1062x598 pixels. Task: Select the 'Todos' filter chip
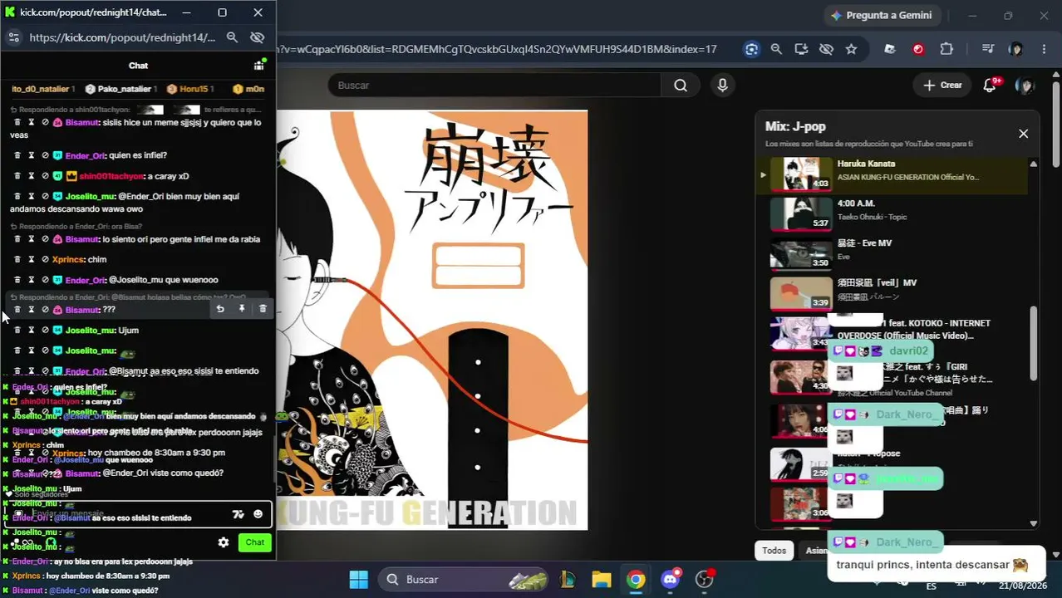(774, 550)
